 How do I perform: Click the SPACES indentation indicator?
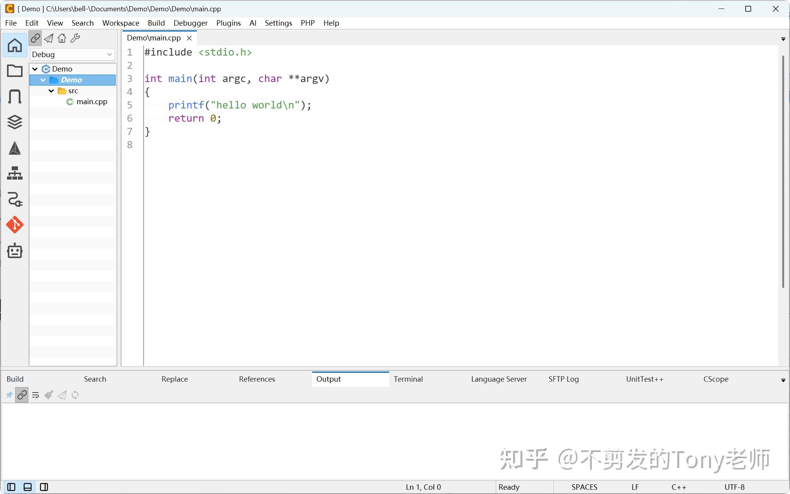(584, 487)
